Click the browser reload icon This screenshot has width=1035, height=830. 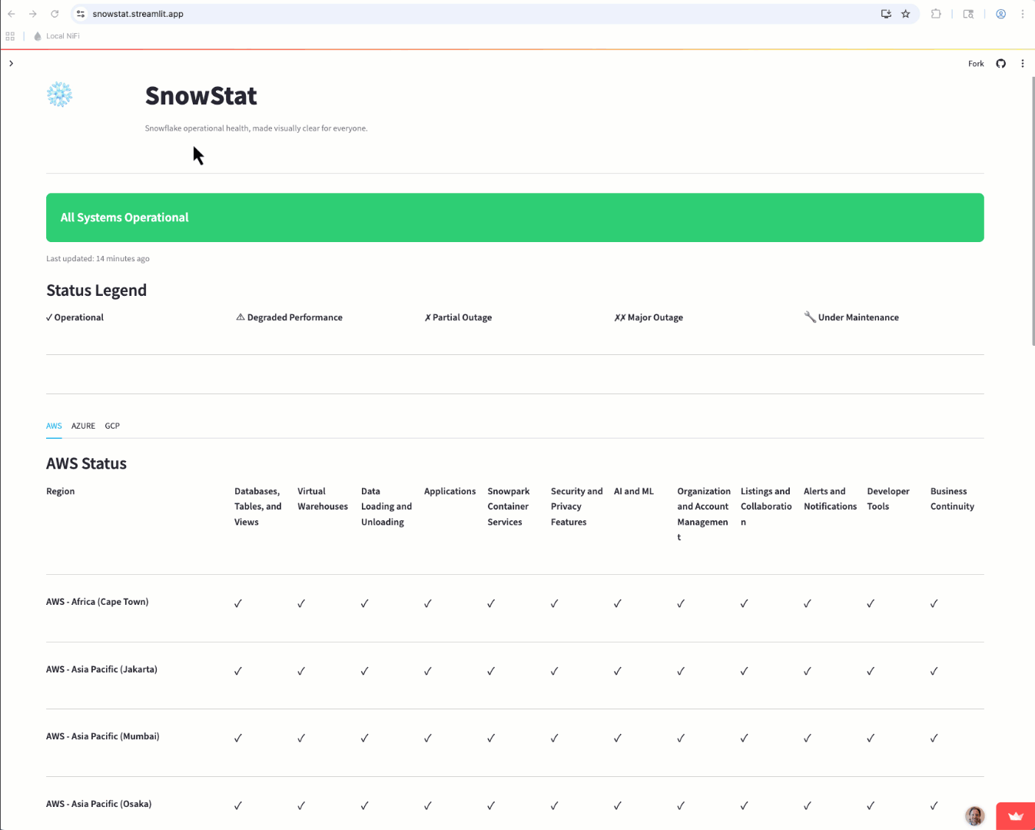pyautogui.click(x=55, y=14)
